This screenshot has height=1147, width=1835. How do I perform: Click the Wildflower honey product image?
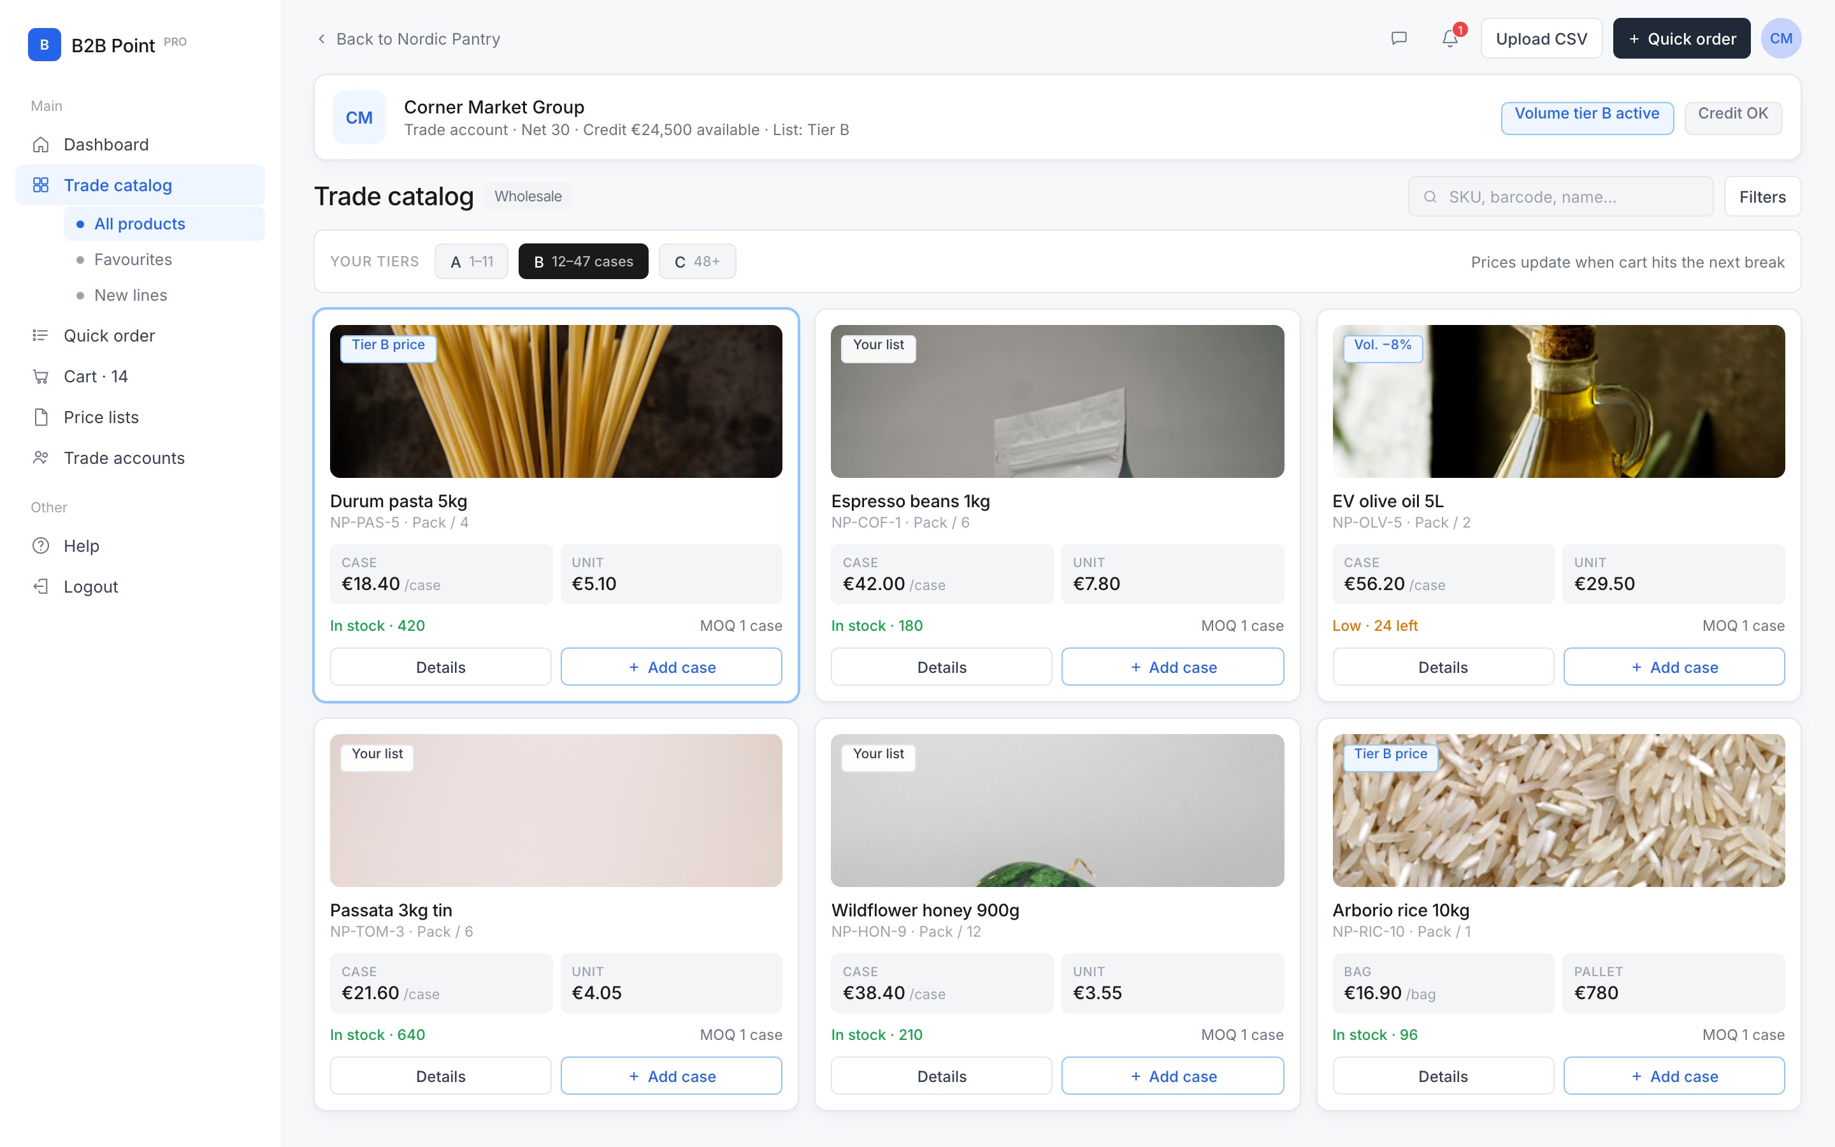pyautogui.click(x=1057, y=810)
